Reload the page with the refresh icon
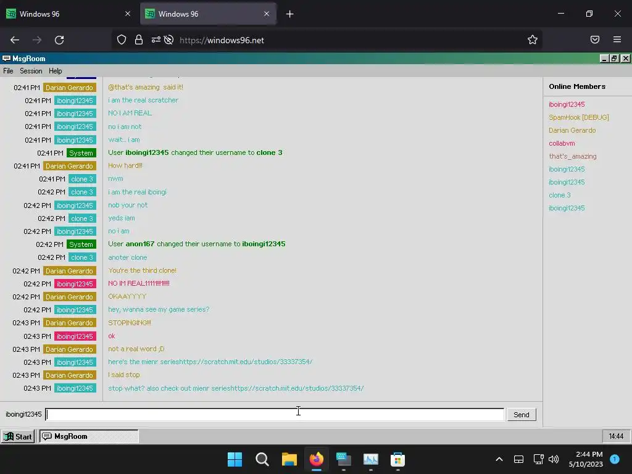This screenshot has height=474, width=632. click(x=59, y=40)
